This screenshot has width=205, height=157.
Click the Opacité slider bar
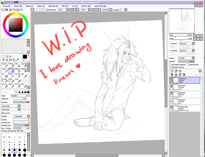[186, 61]
